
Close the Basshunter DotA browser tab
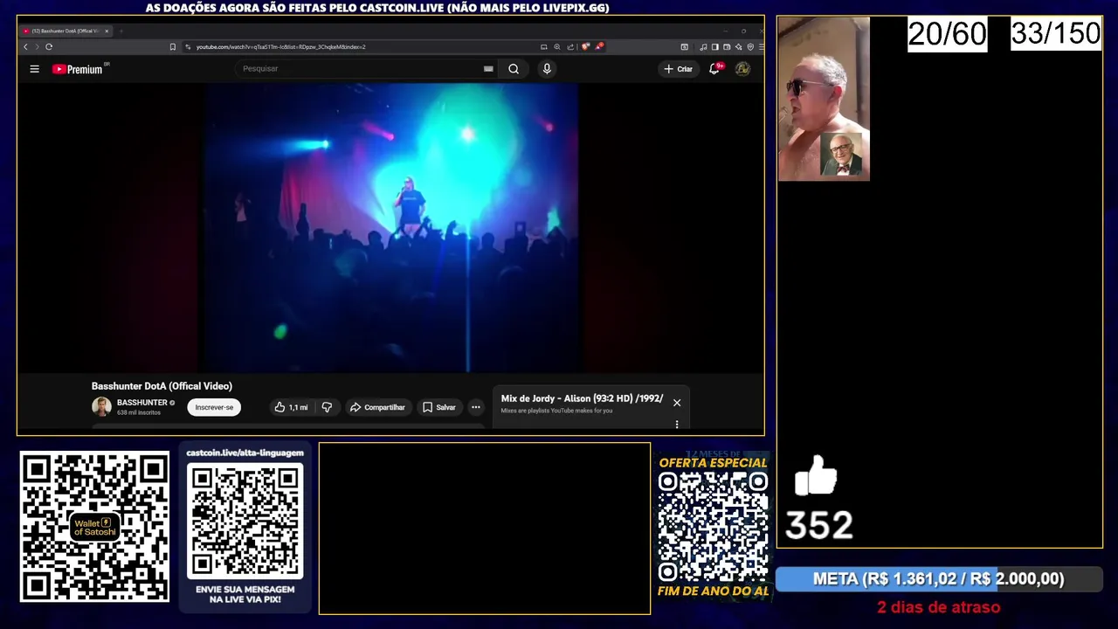107,31
